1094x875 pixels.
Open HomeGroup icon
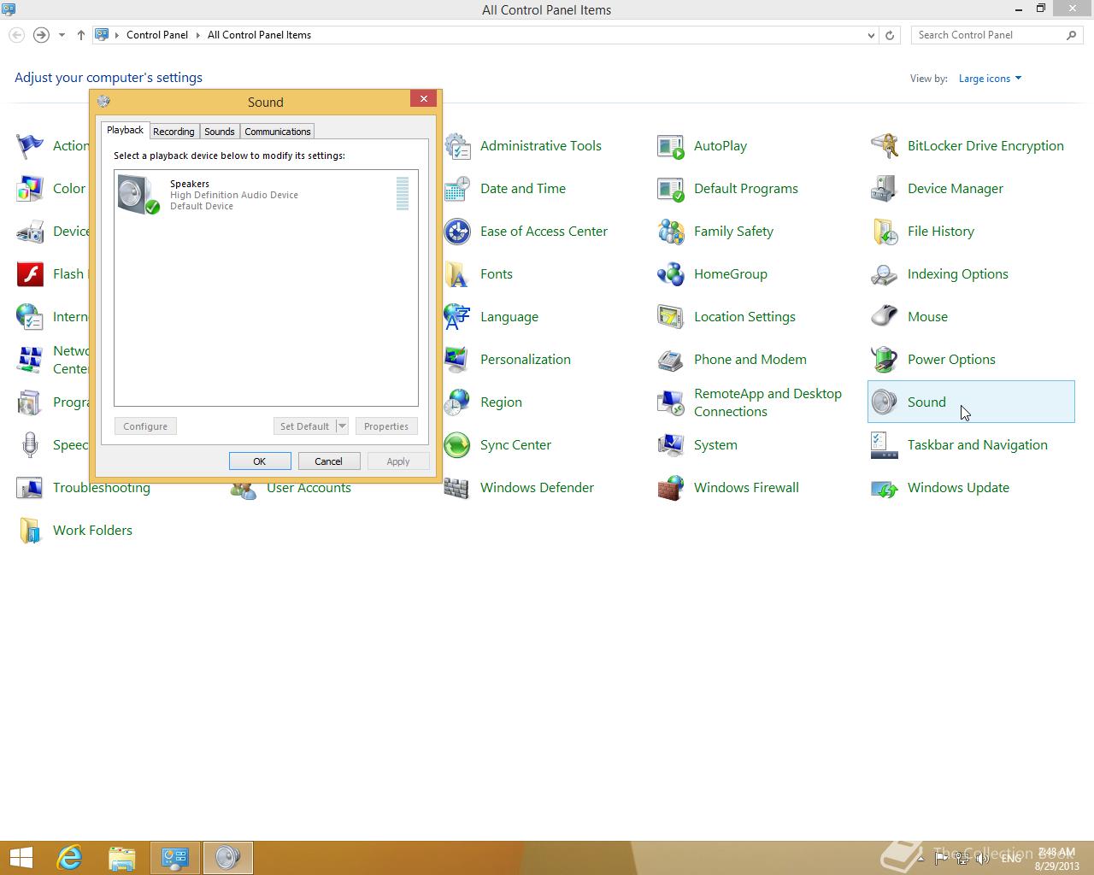click(x=671, y=274)
